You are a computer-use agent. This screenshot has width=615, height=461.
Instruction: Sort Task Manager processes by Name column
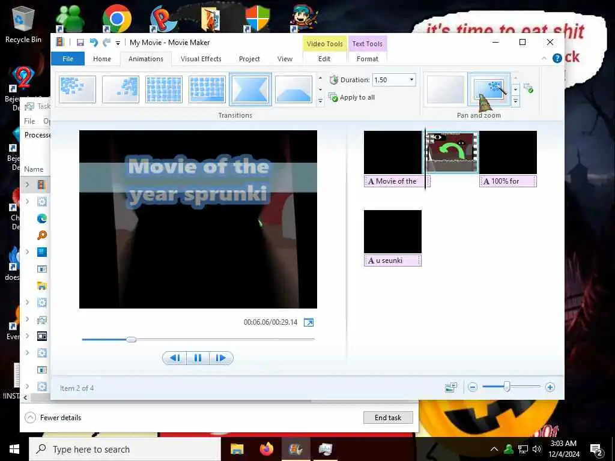coord(34,169)
